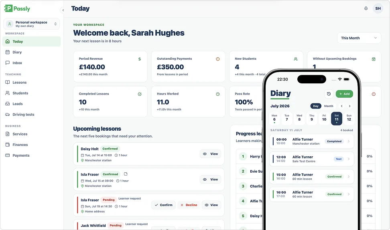Screen dimensions: 390x230
Task: Click the Passly logo
Action: [x=17, y=8]
